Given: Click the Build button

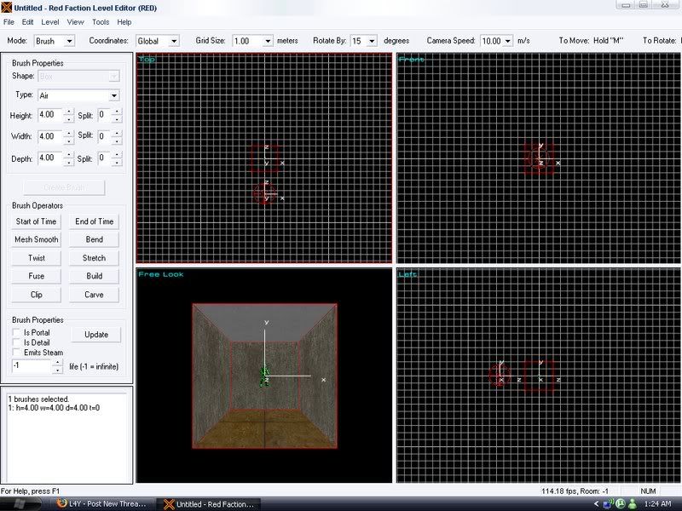Looking at the screenshot, I should pyautogui.click(x=95, y=276).
